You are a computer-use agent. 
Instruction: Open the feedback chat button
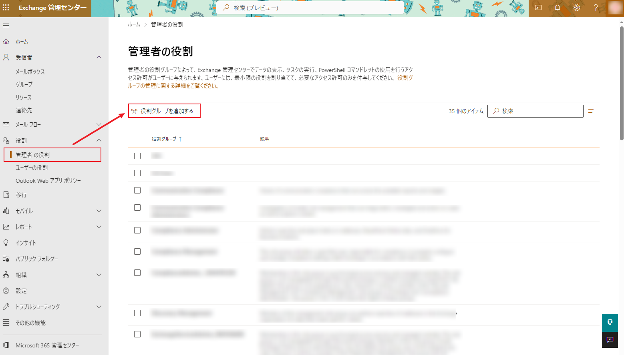(610, 340)
